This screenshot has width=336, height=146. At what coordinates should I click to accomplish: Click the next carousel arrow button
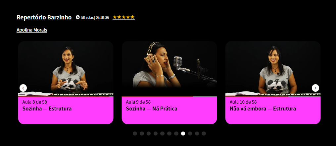coord(315,88)
